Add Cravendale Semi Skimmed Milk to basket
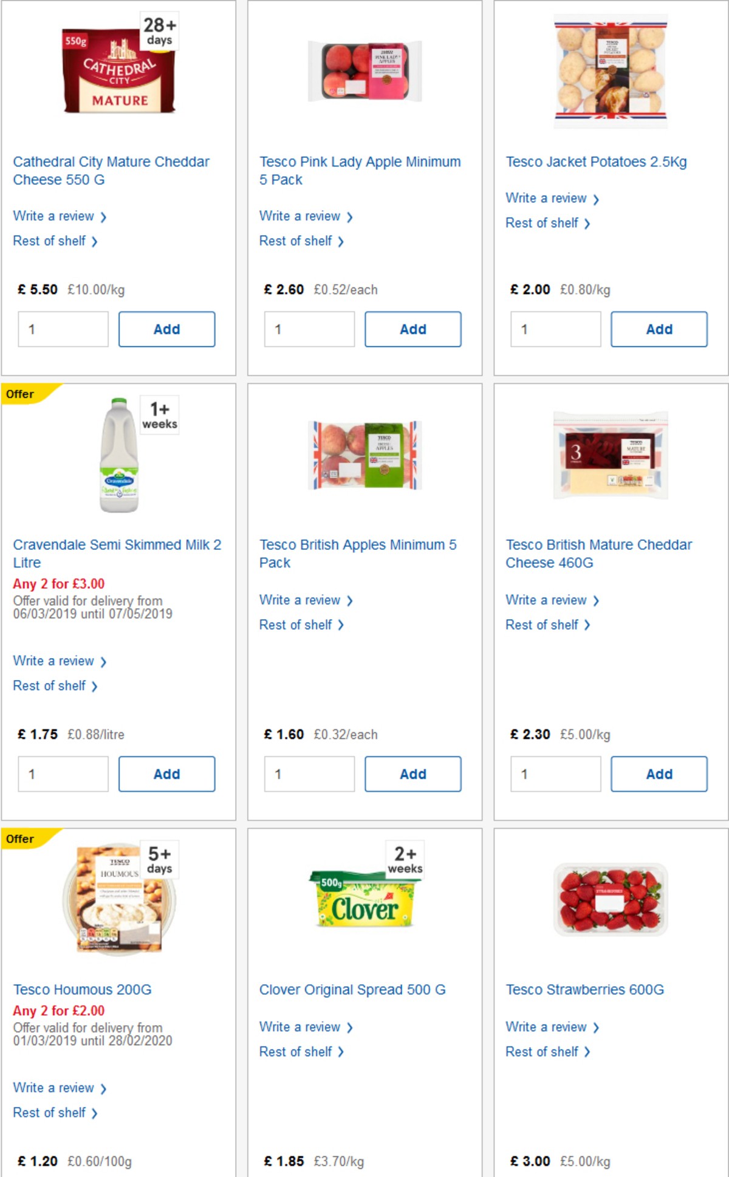 pos(167,774)
